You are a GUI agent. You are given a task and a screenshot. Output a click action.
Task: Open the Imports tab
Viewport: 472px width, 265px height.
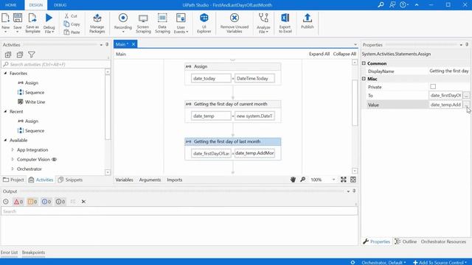point(175,180)
